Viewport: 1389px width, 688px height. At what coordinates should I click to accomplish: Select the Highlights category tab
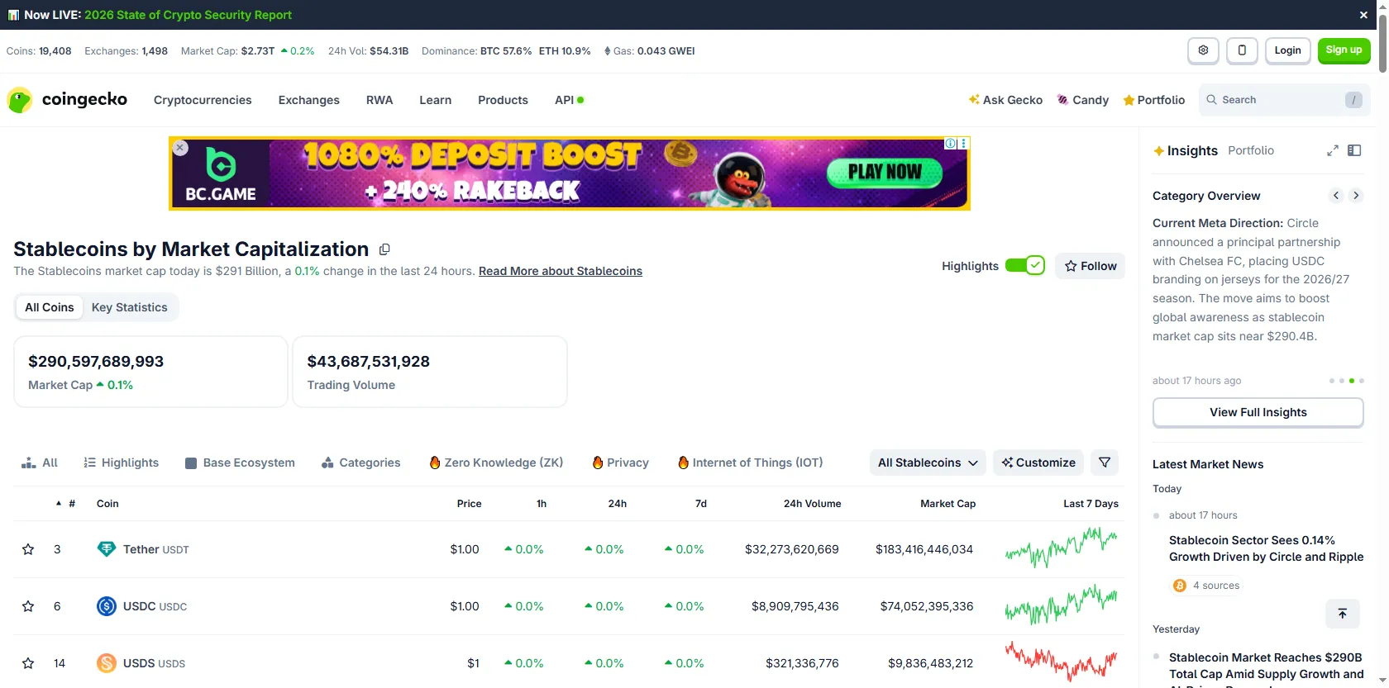click(x=121, y=463)
